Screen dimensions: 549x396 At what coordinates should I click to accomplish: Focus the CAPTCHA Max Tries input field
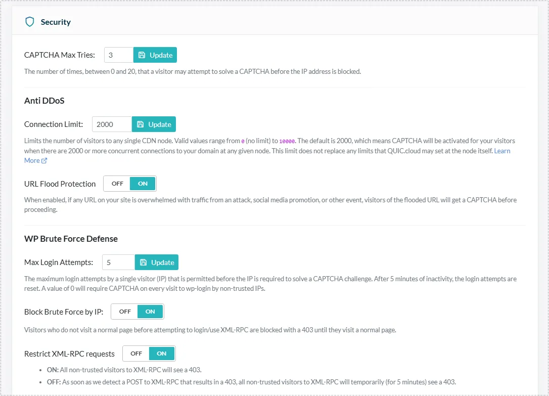[x=118, y=55]
